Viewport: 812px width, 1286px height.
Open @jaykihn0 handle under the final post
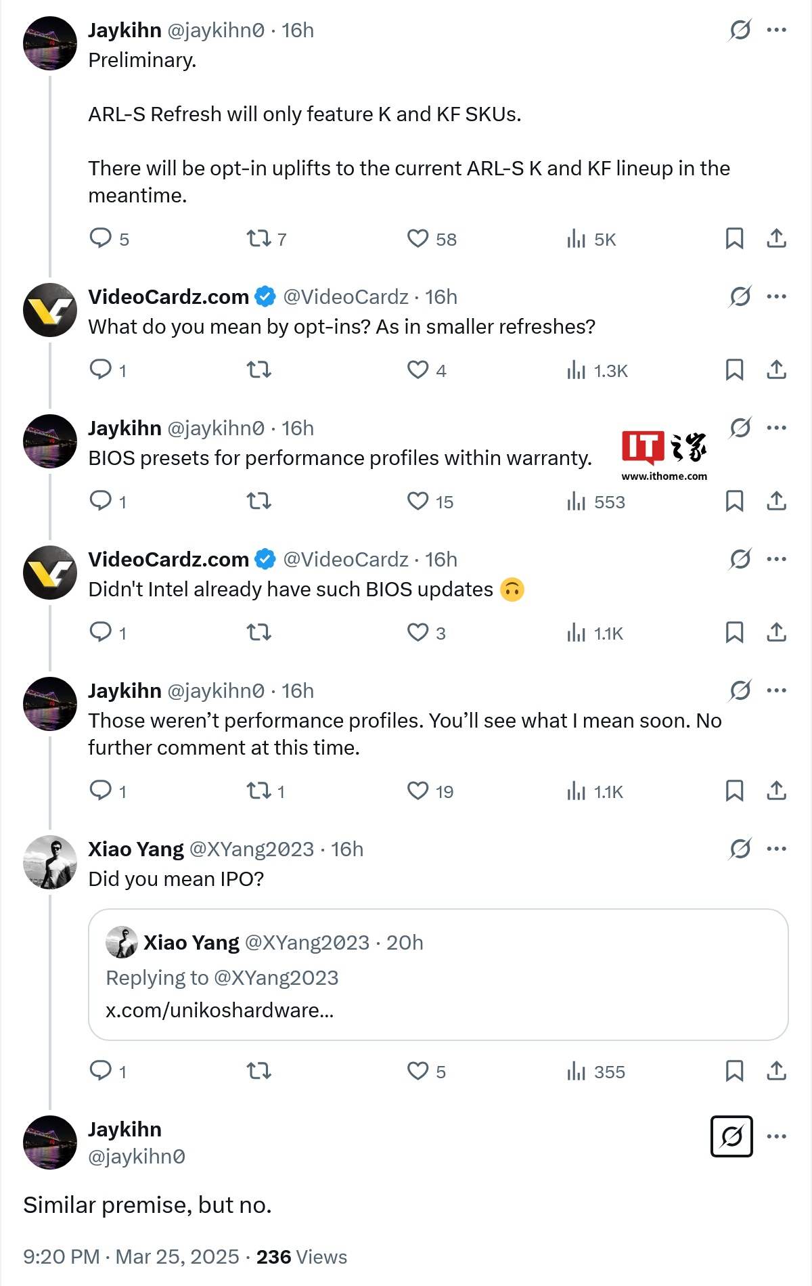pos(137,1157)
